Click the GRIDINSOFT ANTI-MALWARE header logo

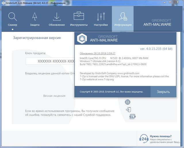coord(157,22)
